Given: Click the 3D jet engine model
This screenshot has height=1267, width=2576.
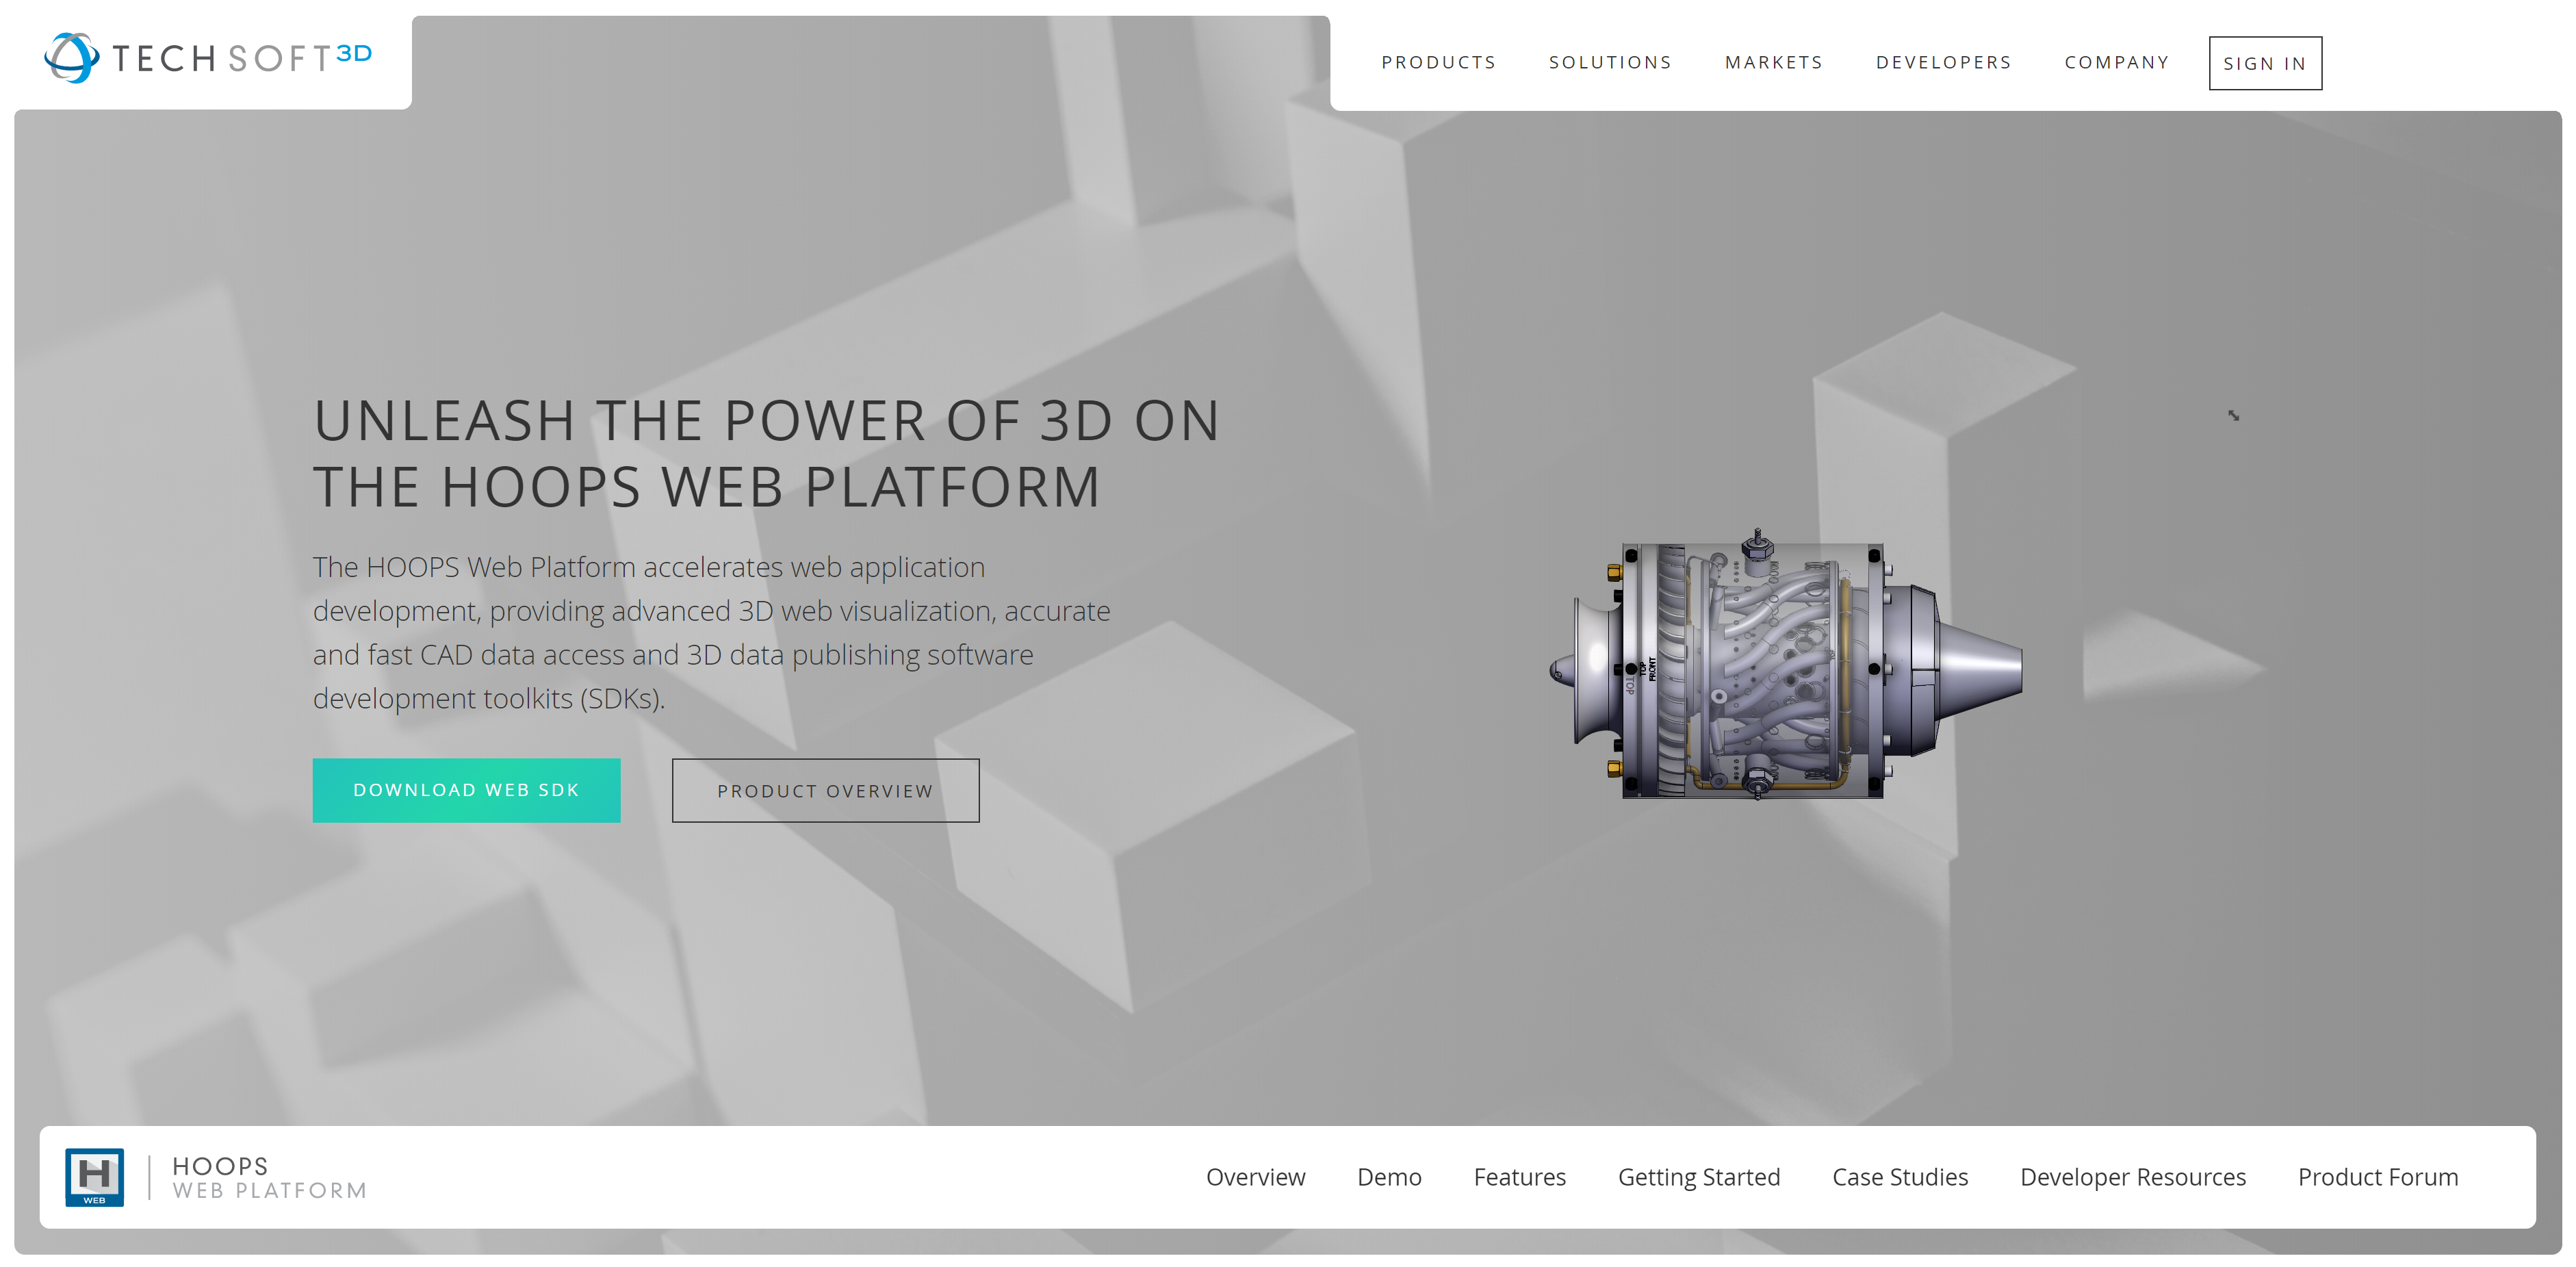Looking at the screenshot, I should (1785, 667).
